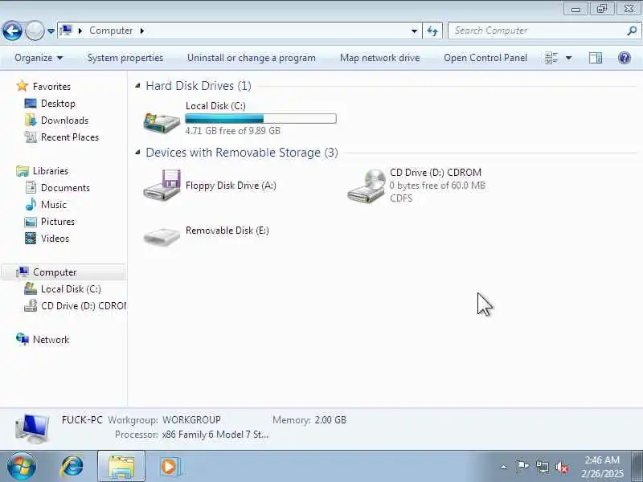643x482 pixels.
Task: Open Desktop under Favorites
Action: pyautogui.click(x=58, y=104)
